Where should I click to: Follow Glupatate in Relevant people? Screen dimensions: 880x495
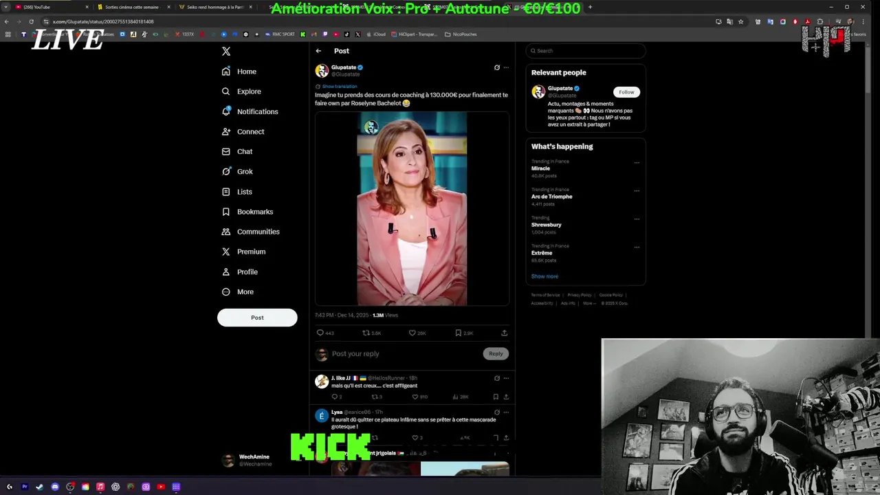point(626,92)
